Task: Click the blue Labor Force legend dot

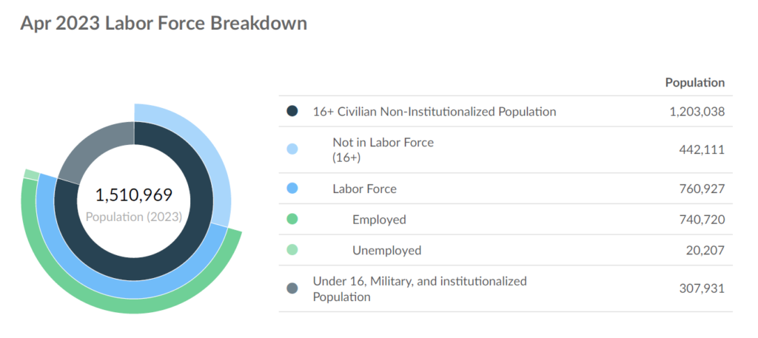Action: (292, 189)
